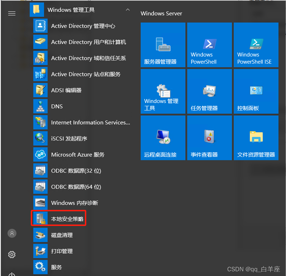Launch the Windows PowerShell ISE tile
This screenshot has width=286, height=276.
pos(256,45)
